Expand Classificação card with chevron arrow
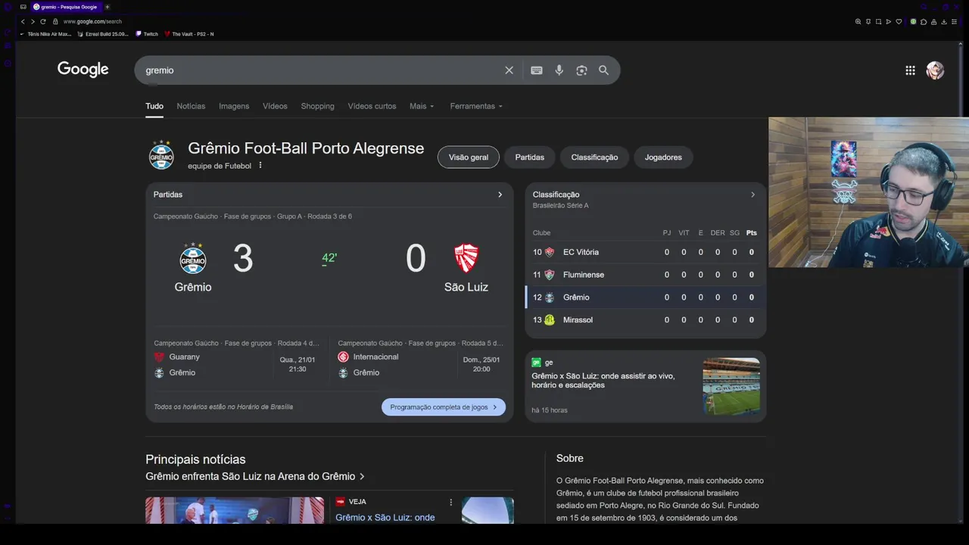969x545 pixels. coord(752,195)
